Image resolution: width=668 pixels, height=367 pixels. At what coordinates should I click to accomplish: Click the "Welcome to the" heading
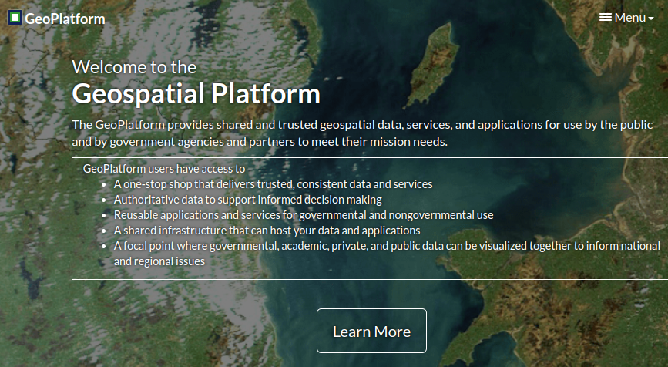coord(134,66)
